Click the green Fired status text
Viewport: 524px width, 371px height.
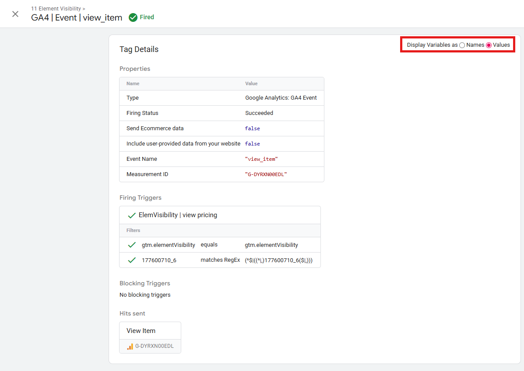[x=147, y=17]
